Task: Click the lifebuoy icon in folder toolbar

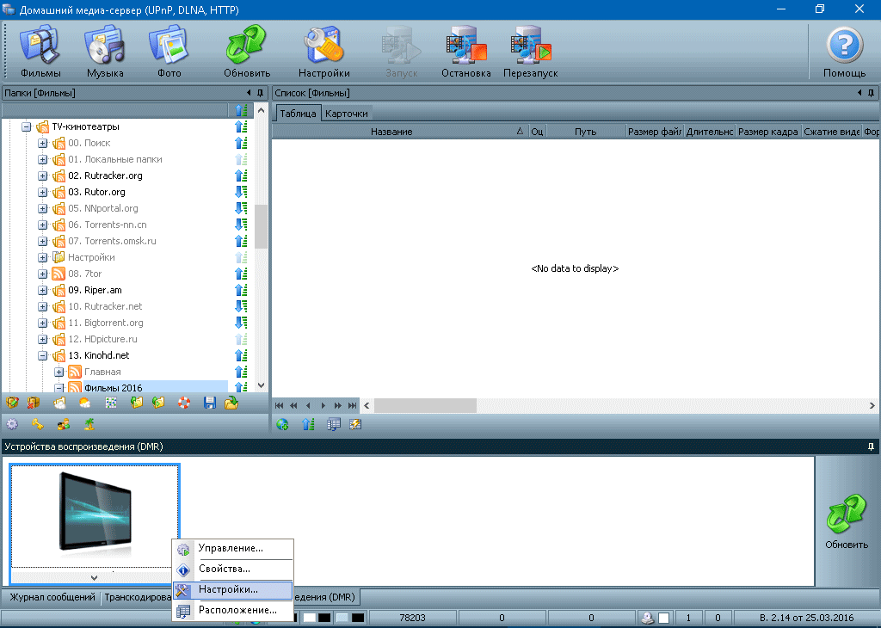Action: point(184,403)
